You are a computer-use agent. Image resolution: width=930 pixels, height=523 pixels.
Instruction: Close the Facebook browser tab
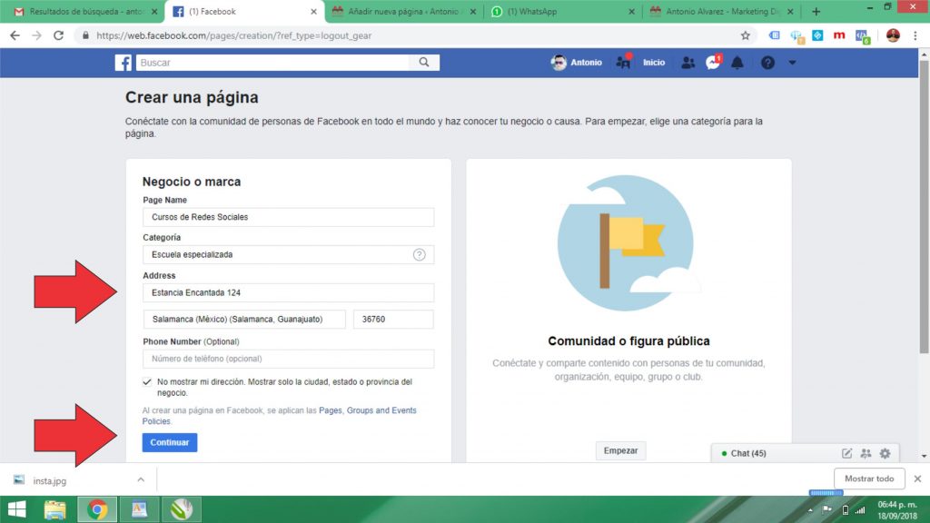313,11
